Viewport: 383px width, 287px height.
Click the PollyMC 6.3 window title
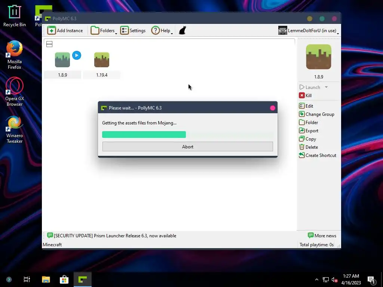64,19
